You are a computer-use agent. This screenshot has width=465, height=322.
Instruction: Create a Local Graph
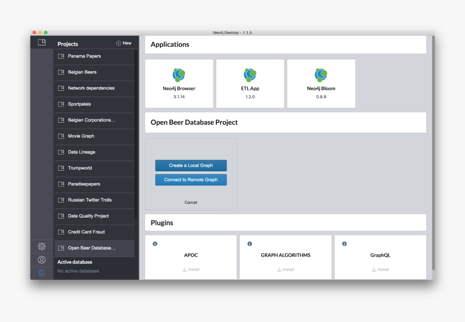tap(191, 165)
